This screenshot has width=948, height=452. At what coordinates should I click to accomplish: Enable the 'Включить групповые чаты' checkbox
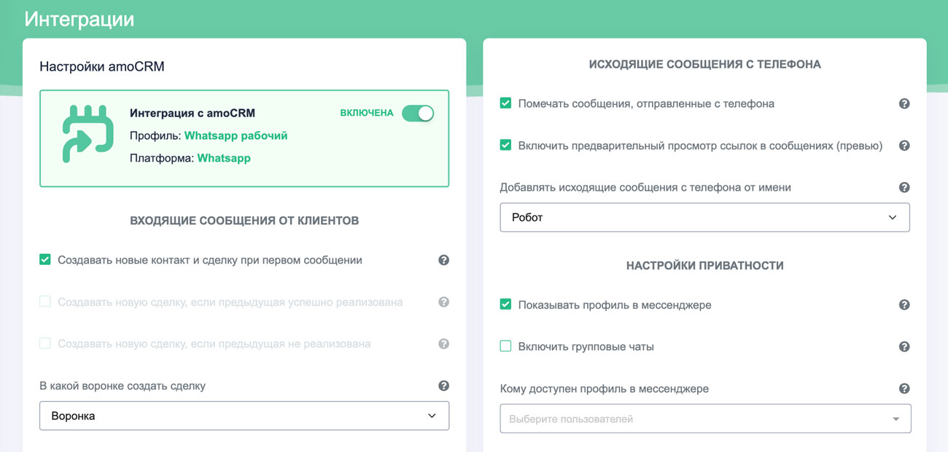(x=505, y=346)
